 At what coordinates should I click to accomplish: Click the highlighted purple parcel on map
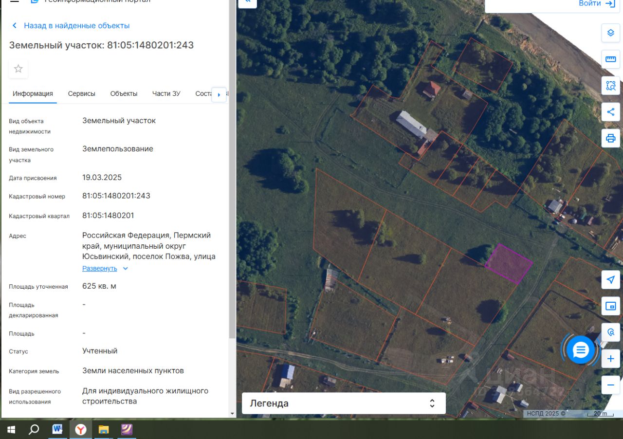tap(509, 263)
